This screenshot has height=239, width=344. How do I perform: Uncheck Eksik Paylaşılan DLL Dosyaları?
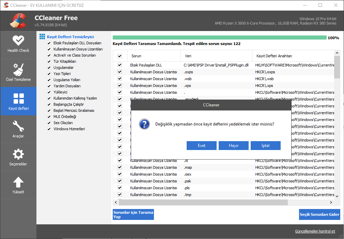pos(49,43)
